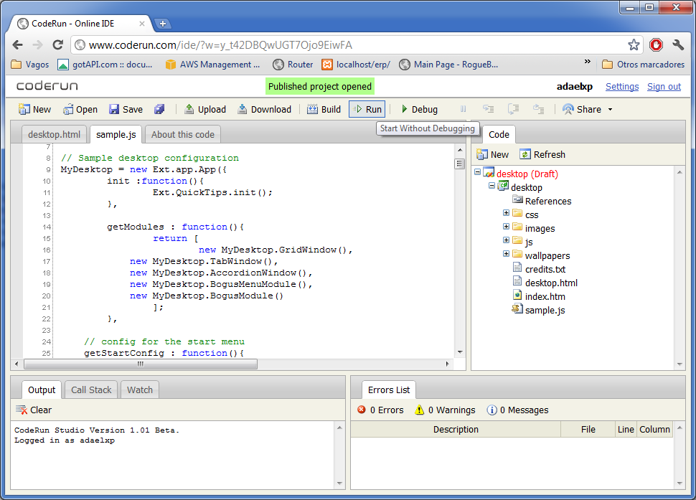The width and height of the screenshot is (696, 500).
Task: Click the Download toolbar button
Action: tap(265, 109)
